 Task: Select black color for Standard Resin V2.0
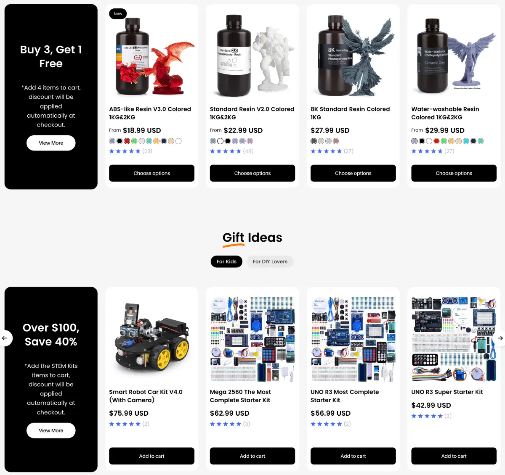(x=228, y=141)
